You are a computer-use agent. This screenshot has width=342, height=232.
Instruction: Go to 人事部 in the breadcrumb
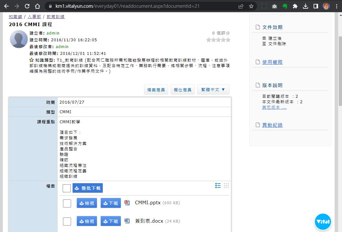34,17
